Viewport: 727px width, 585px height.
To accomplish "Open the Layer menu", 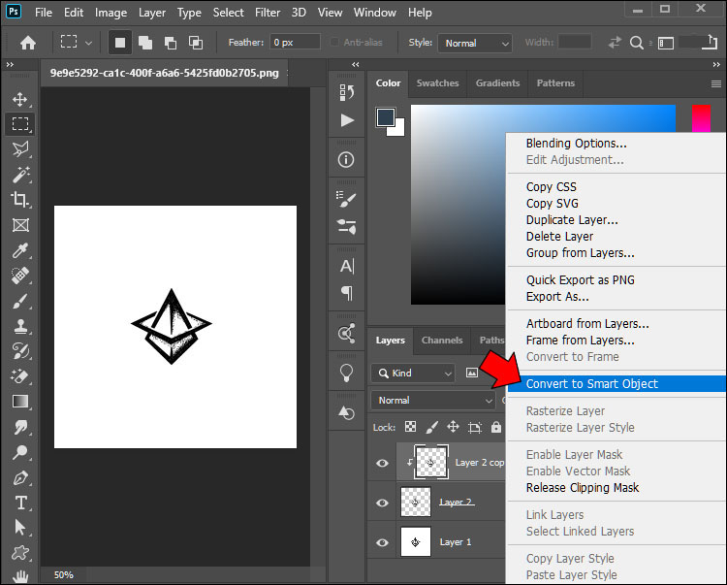I will pyautogui.click(x=152, y=13).
